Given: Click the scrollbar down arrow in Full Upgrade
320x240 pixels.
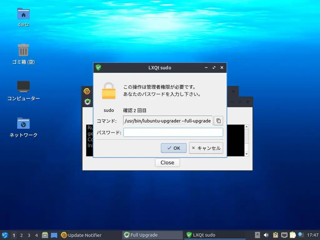Looking at the screenshot, I should 247,154.
